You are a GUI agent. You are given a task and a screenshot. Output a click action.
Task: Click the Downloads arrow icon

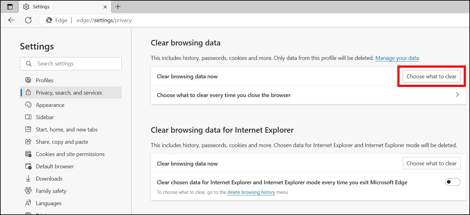click(x=28, y=178)
